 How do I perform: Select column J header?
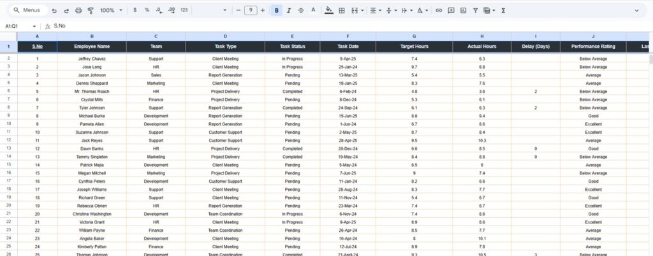593,36
